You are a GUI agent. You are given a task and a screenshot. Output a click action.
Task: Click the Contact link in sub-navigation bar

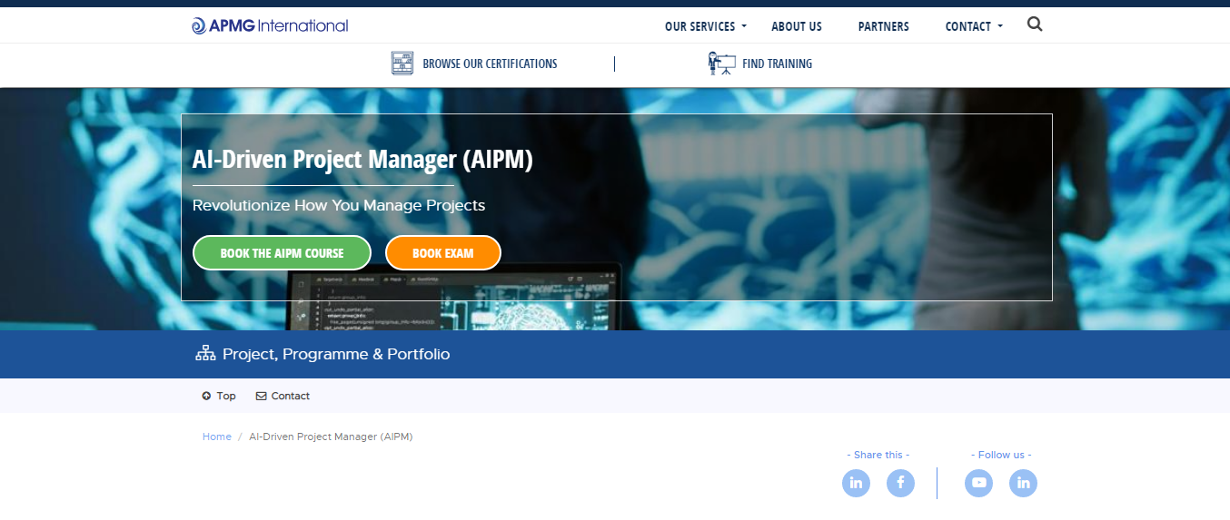click(x=291, y=396)
